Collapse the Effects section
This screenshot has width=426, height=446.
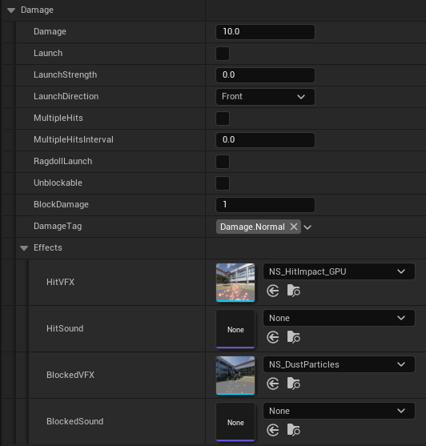point(24,248)
